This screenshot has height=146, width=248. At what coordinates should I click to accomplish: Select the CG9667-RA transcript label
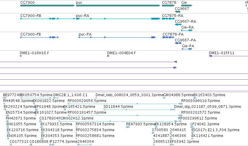tap(185, 21)
